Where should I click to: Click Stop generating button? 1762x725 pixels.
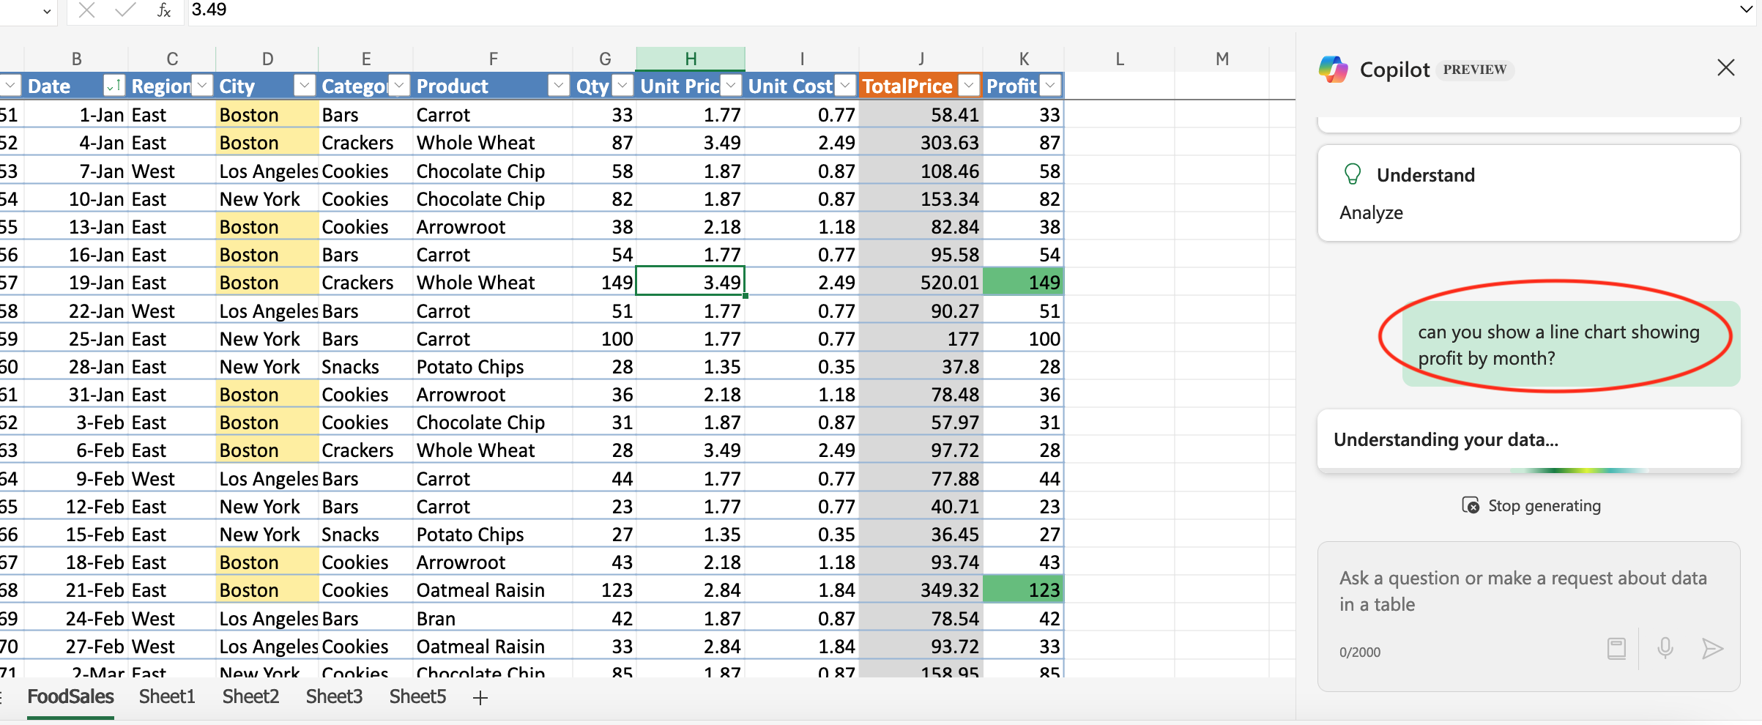1531,506
